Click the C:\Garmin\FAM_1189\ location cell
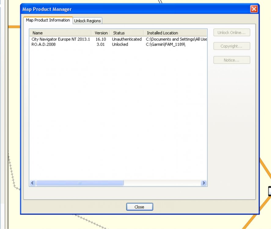Viewport: 271px width, 229px height. (165, 44)
